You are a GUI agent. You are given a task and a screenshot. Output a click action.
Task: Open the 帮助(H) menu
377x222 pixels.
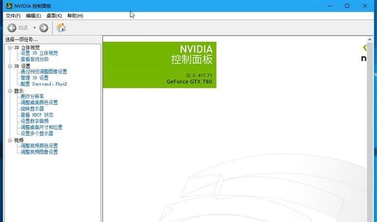[75, 16]
